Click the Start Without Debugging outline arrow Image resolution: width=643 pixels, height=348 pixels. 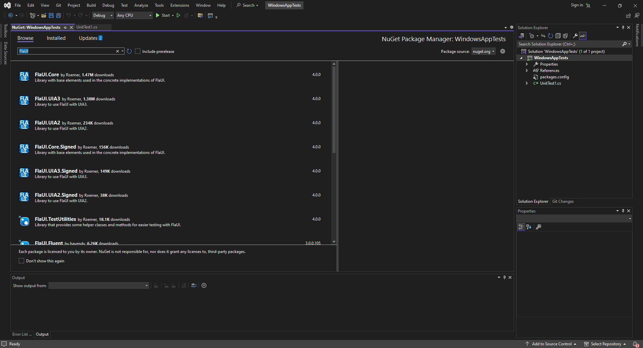pyautogui.click(x=178, y=15)
